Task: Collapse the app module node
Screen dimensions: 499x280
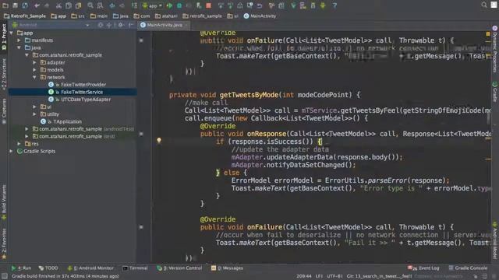Action: coord(12,33)
